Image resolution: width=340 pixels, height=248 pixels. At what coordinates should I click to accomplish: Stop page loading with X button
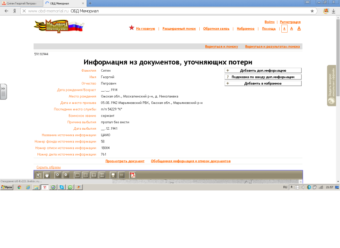coord(24,11)
